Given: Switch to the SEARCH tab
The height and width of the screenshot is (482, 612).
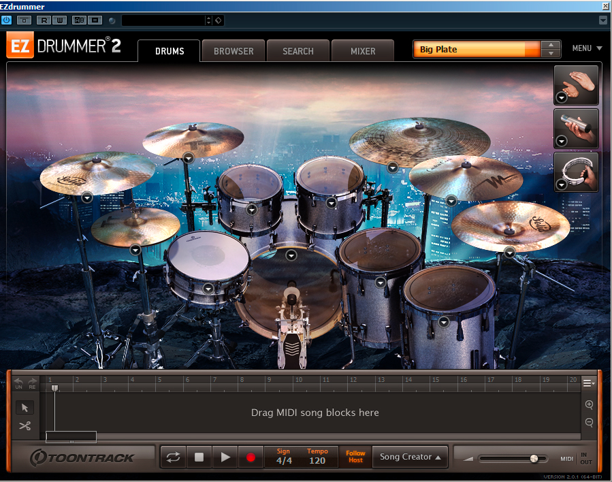Looking at the screenshot, I should coord(297,51).
